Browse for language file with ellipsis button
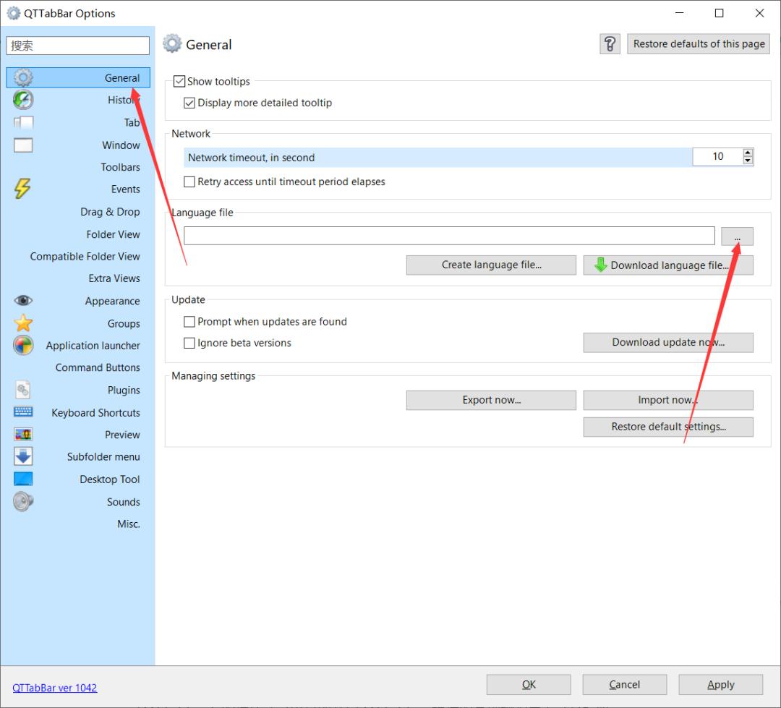This screenshot has width=781, height=708. [737, 236]
